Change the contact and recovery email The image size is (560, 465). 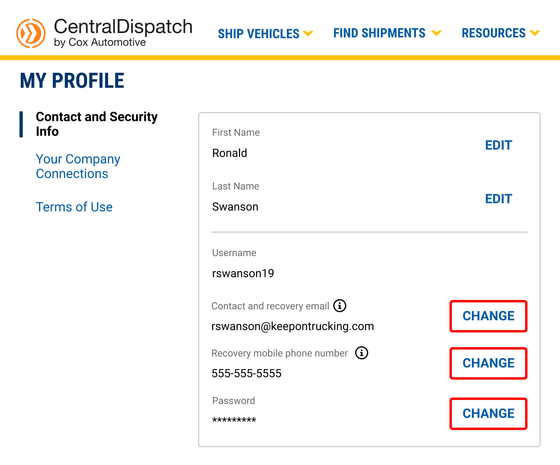488,316
